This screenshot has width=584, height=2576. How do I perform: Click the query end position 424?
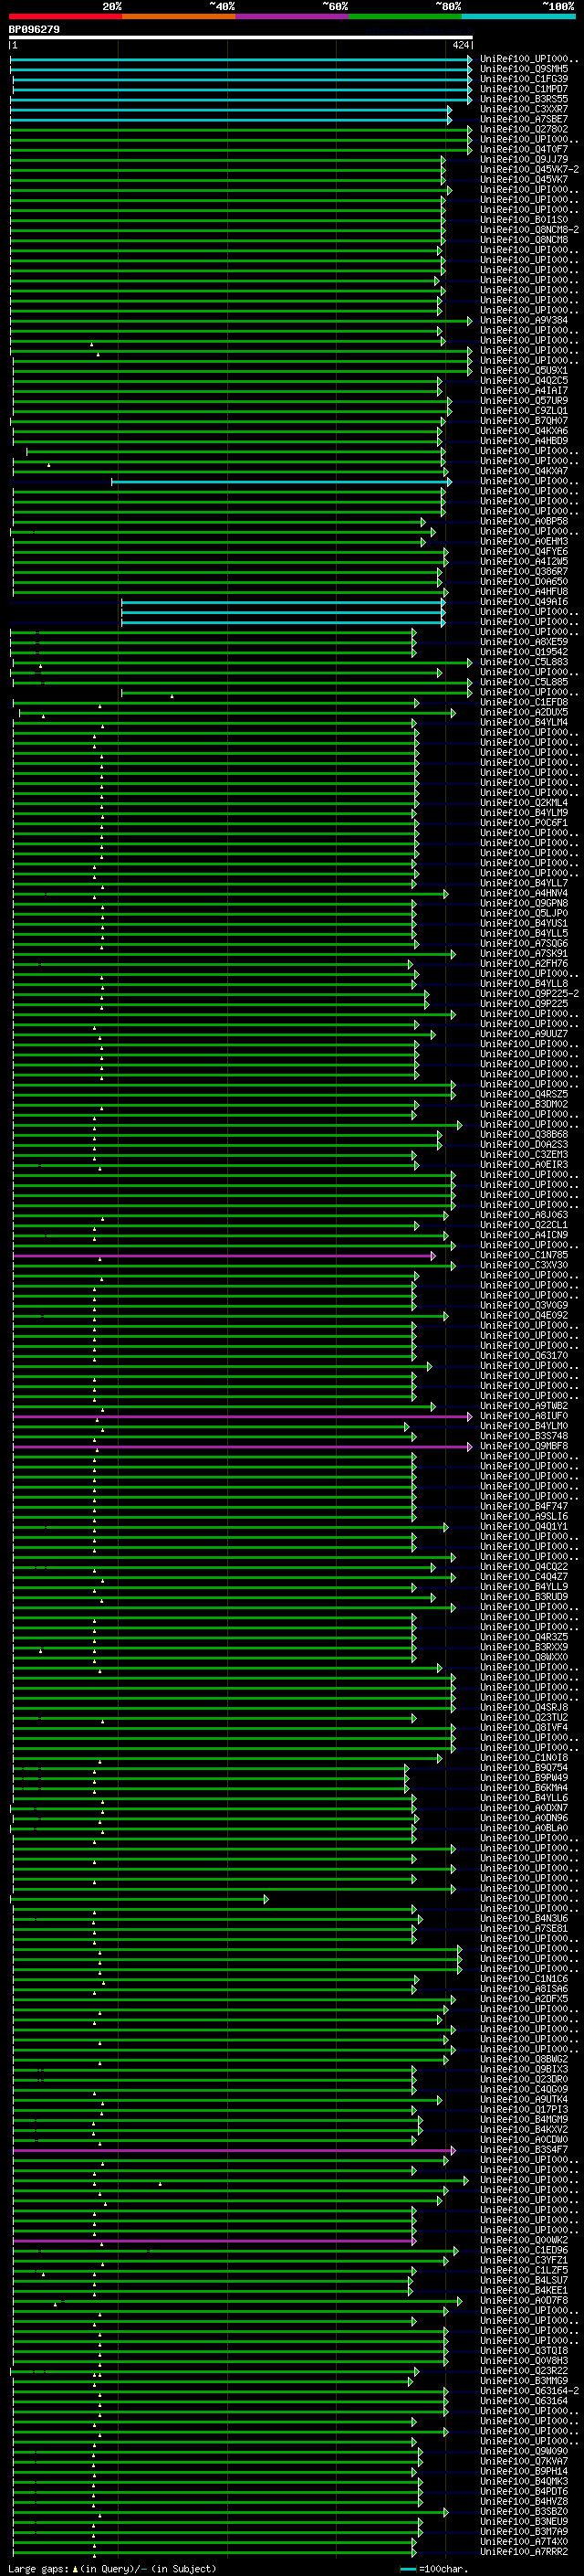pyautogui.click(x=460, y=45)
